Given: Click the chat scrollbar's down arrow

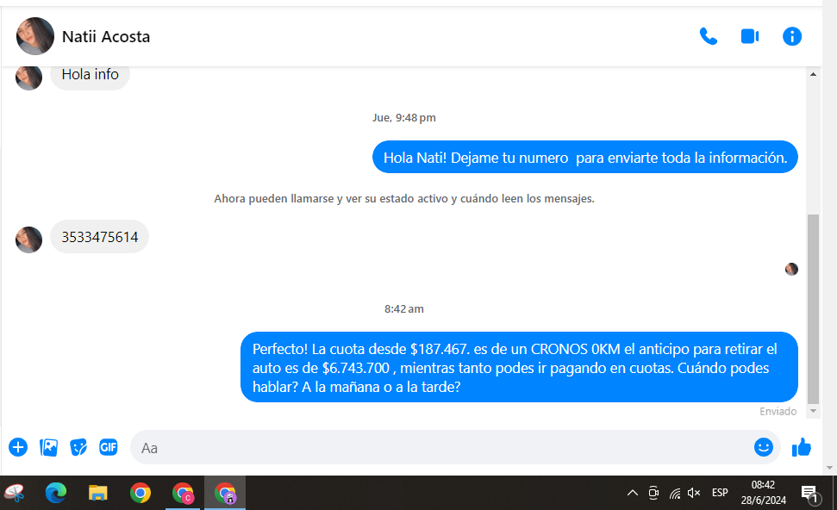Looking at the screenshot, I should tap(812, 412).
